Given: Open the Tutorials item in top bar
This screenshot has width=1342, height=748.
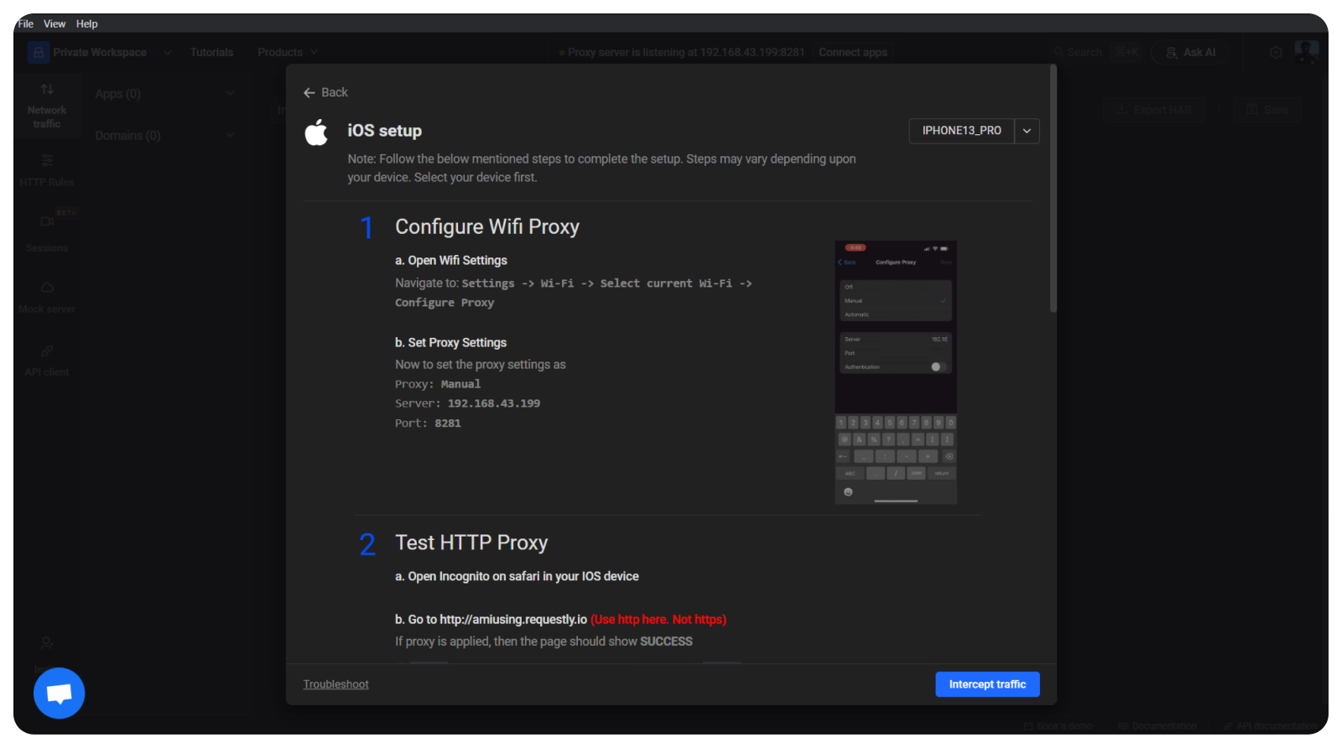Looking at the screenshot, I should (211, 52).
